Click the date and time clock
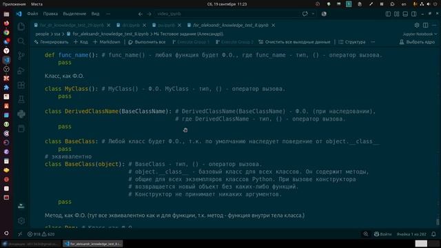Screen dimensions: 441x248 point(227,4)
